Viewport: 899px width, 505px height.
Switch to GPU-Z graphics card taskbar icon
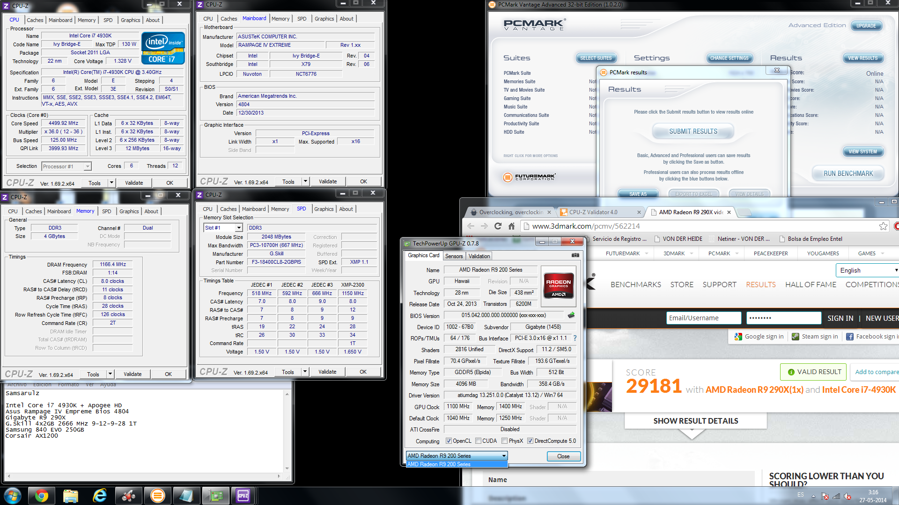(215, 496)
